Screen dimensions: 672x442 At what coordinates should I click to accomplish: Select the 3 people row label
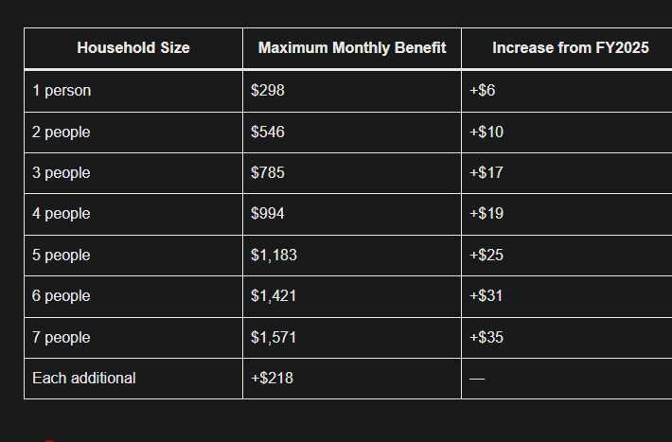(62, 173)
